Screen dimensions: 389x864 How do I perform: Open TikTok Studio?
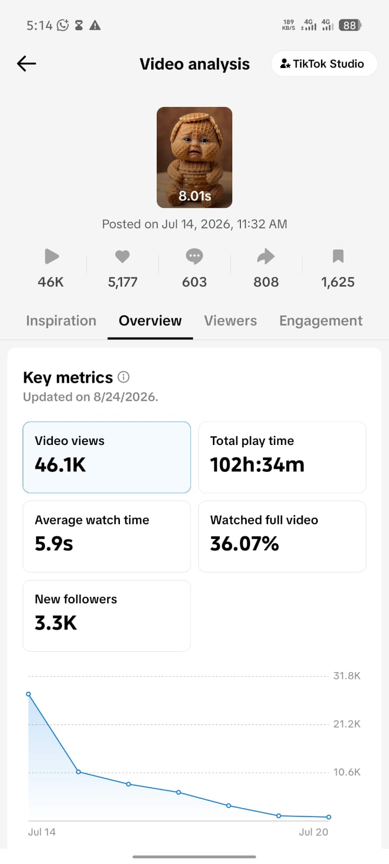click(324, 64)
